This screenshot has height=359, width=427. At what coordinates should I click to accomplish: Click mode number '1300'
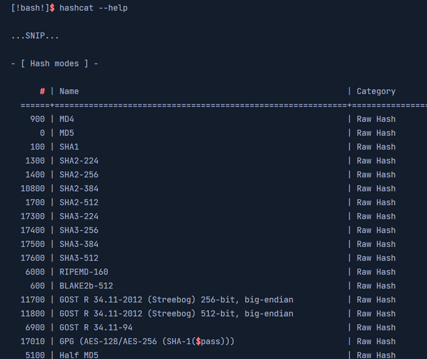click(x=35, y=161)
